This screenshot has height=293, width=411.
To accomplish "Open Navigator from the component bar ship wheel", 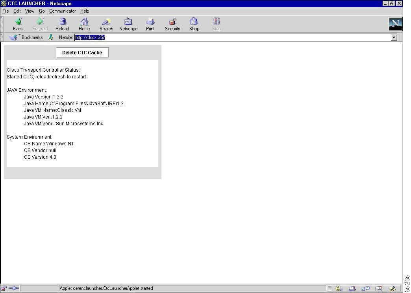I will click(x=339, y=289).
